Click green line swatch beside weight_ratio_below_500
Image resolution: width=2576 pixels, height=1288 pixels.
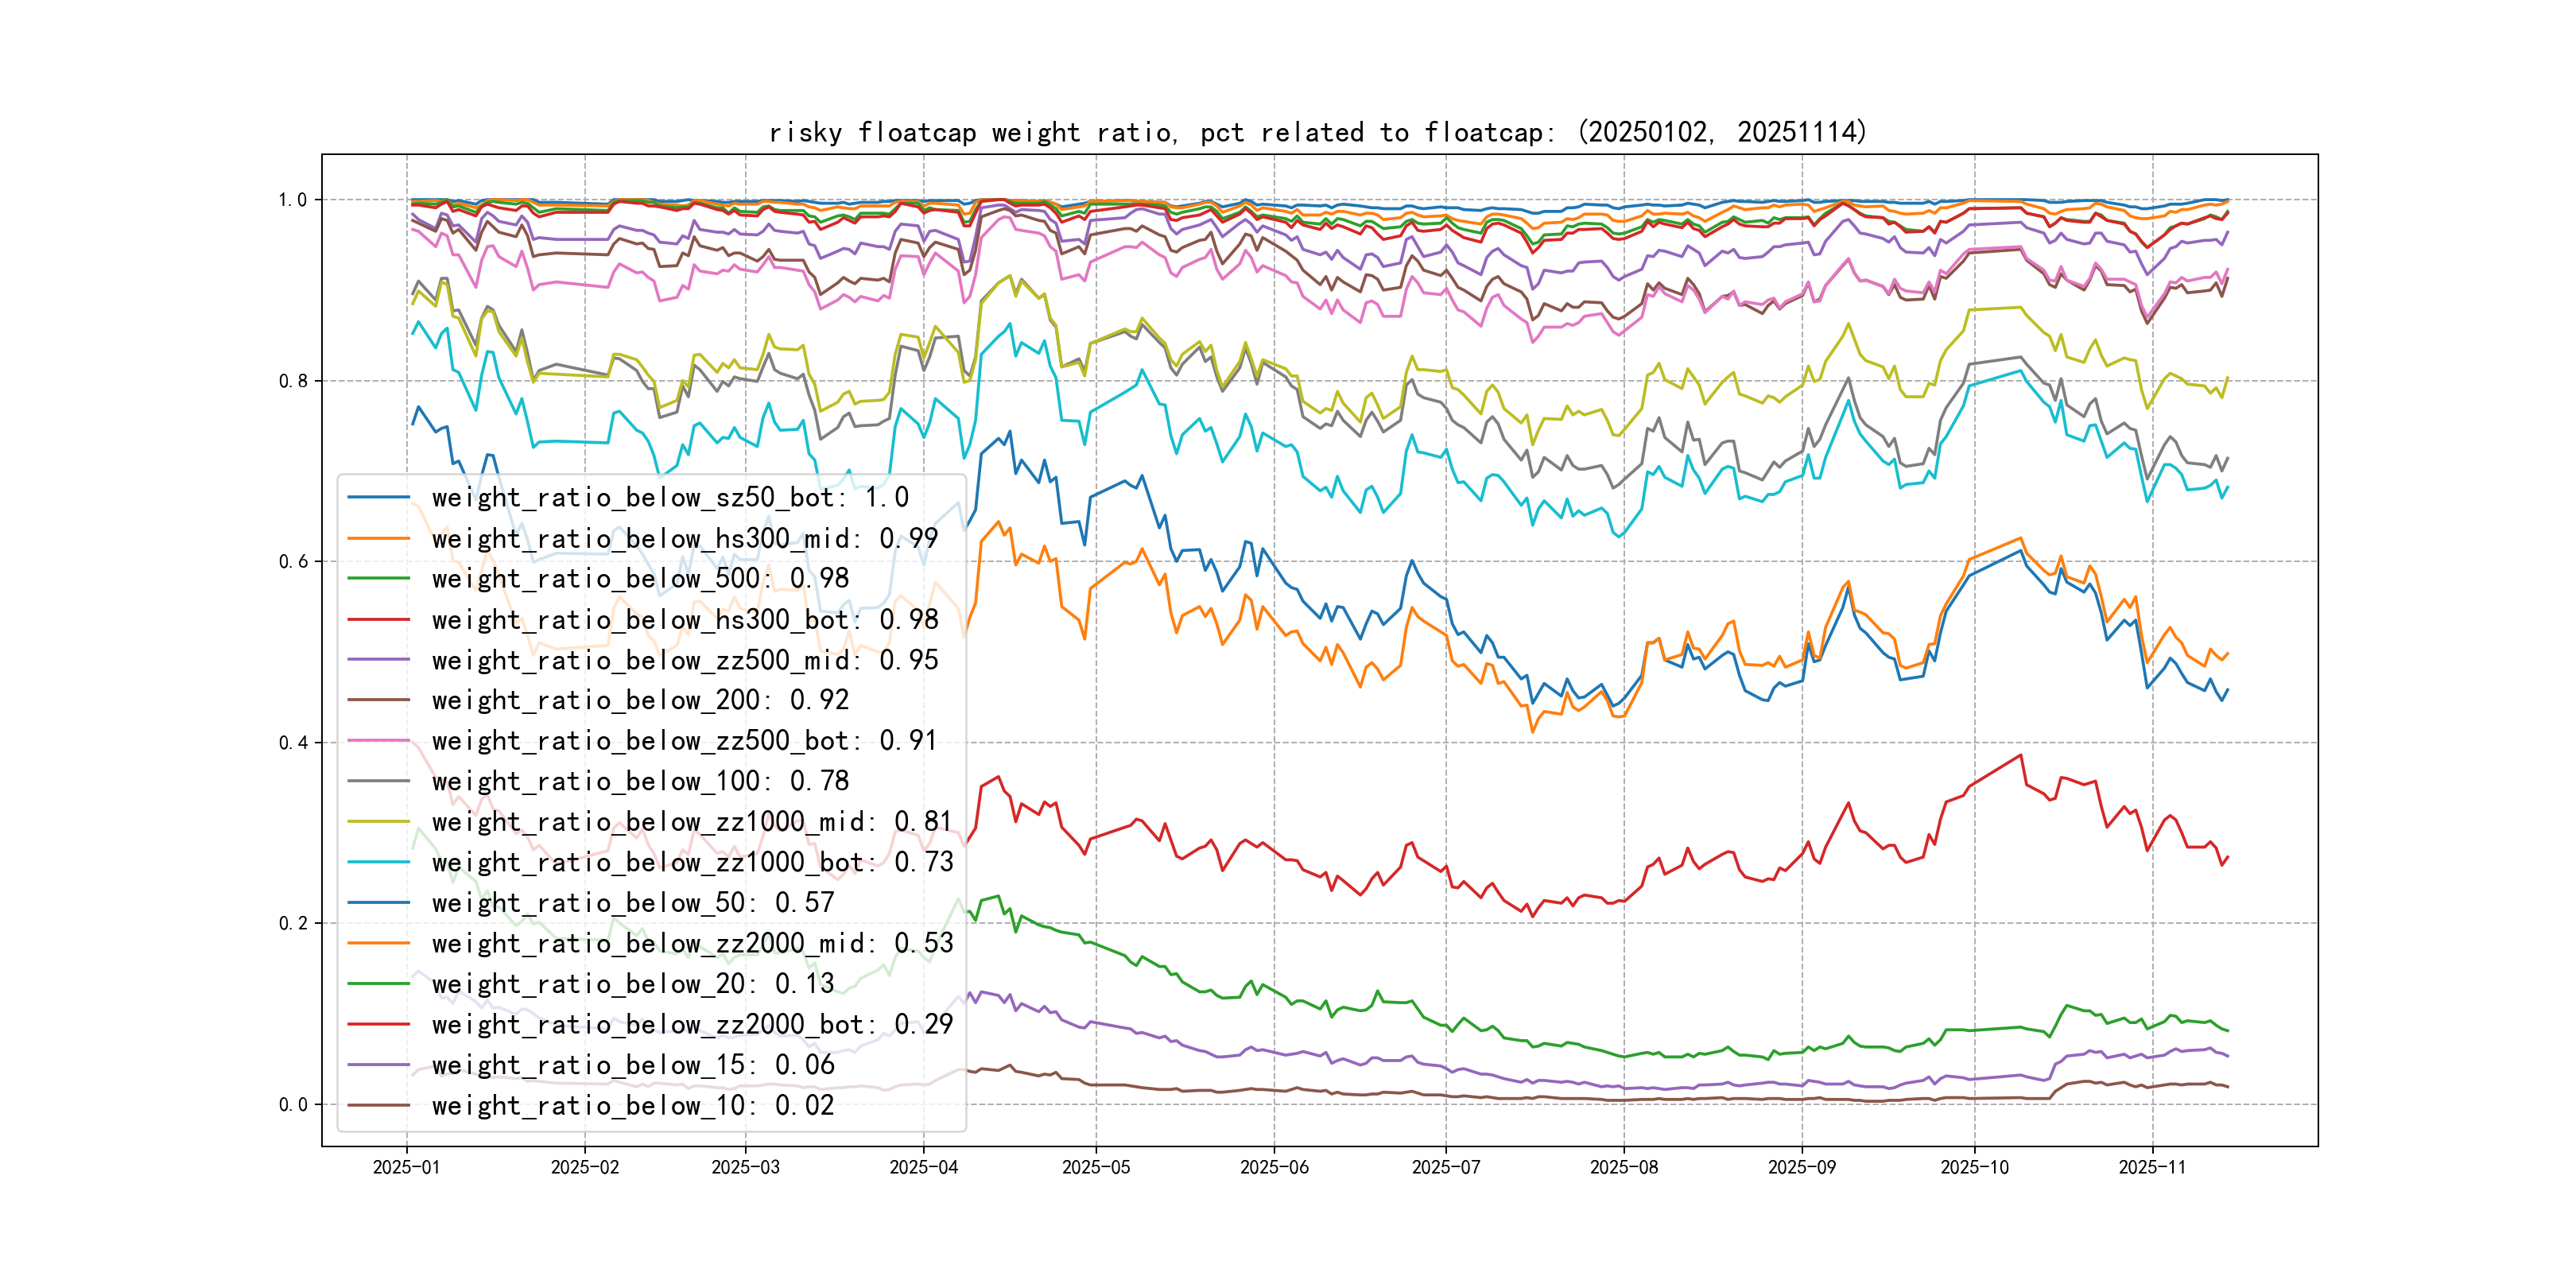pos(378,579)
